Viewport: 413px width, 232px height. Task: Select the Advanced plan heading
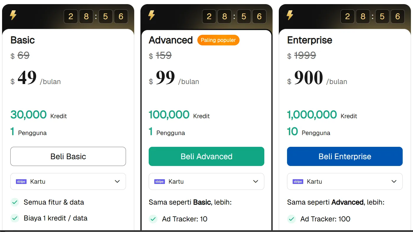[x=171, y=40]
